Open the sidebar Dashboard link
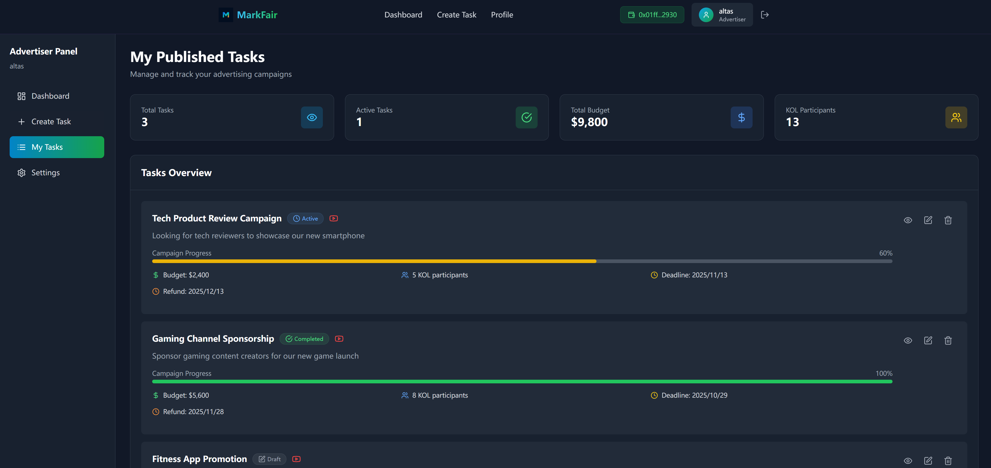The height and width of the screenshot is (468, 991). tap(50, 96)
